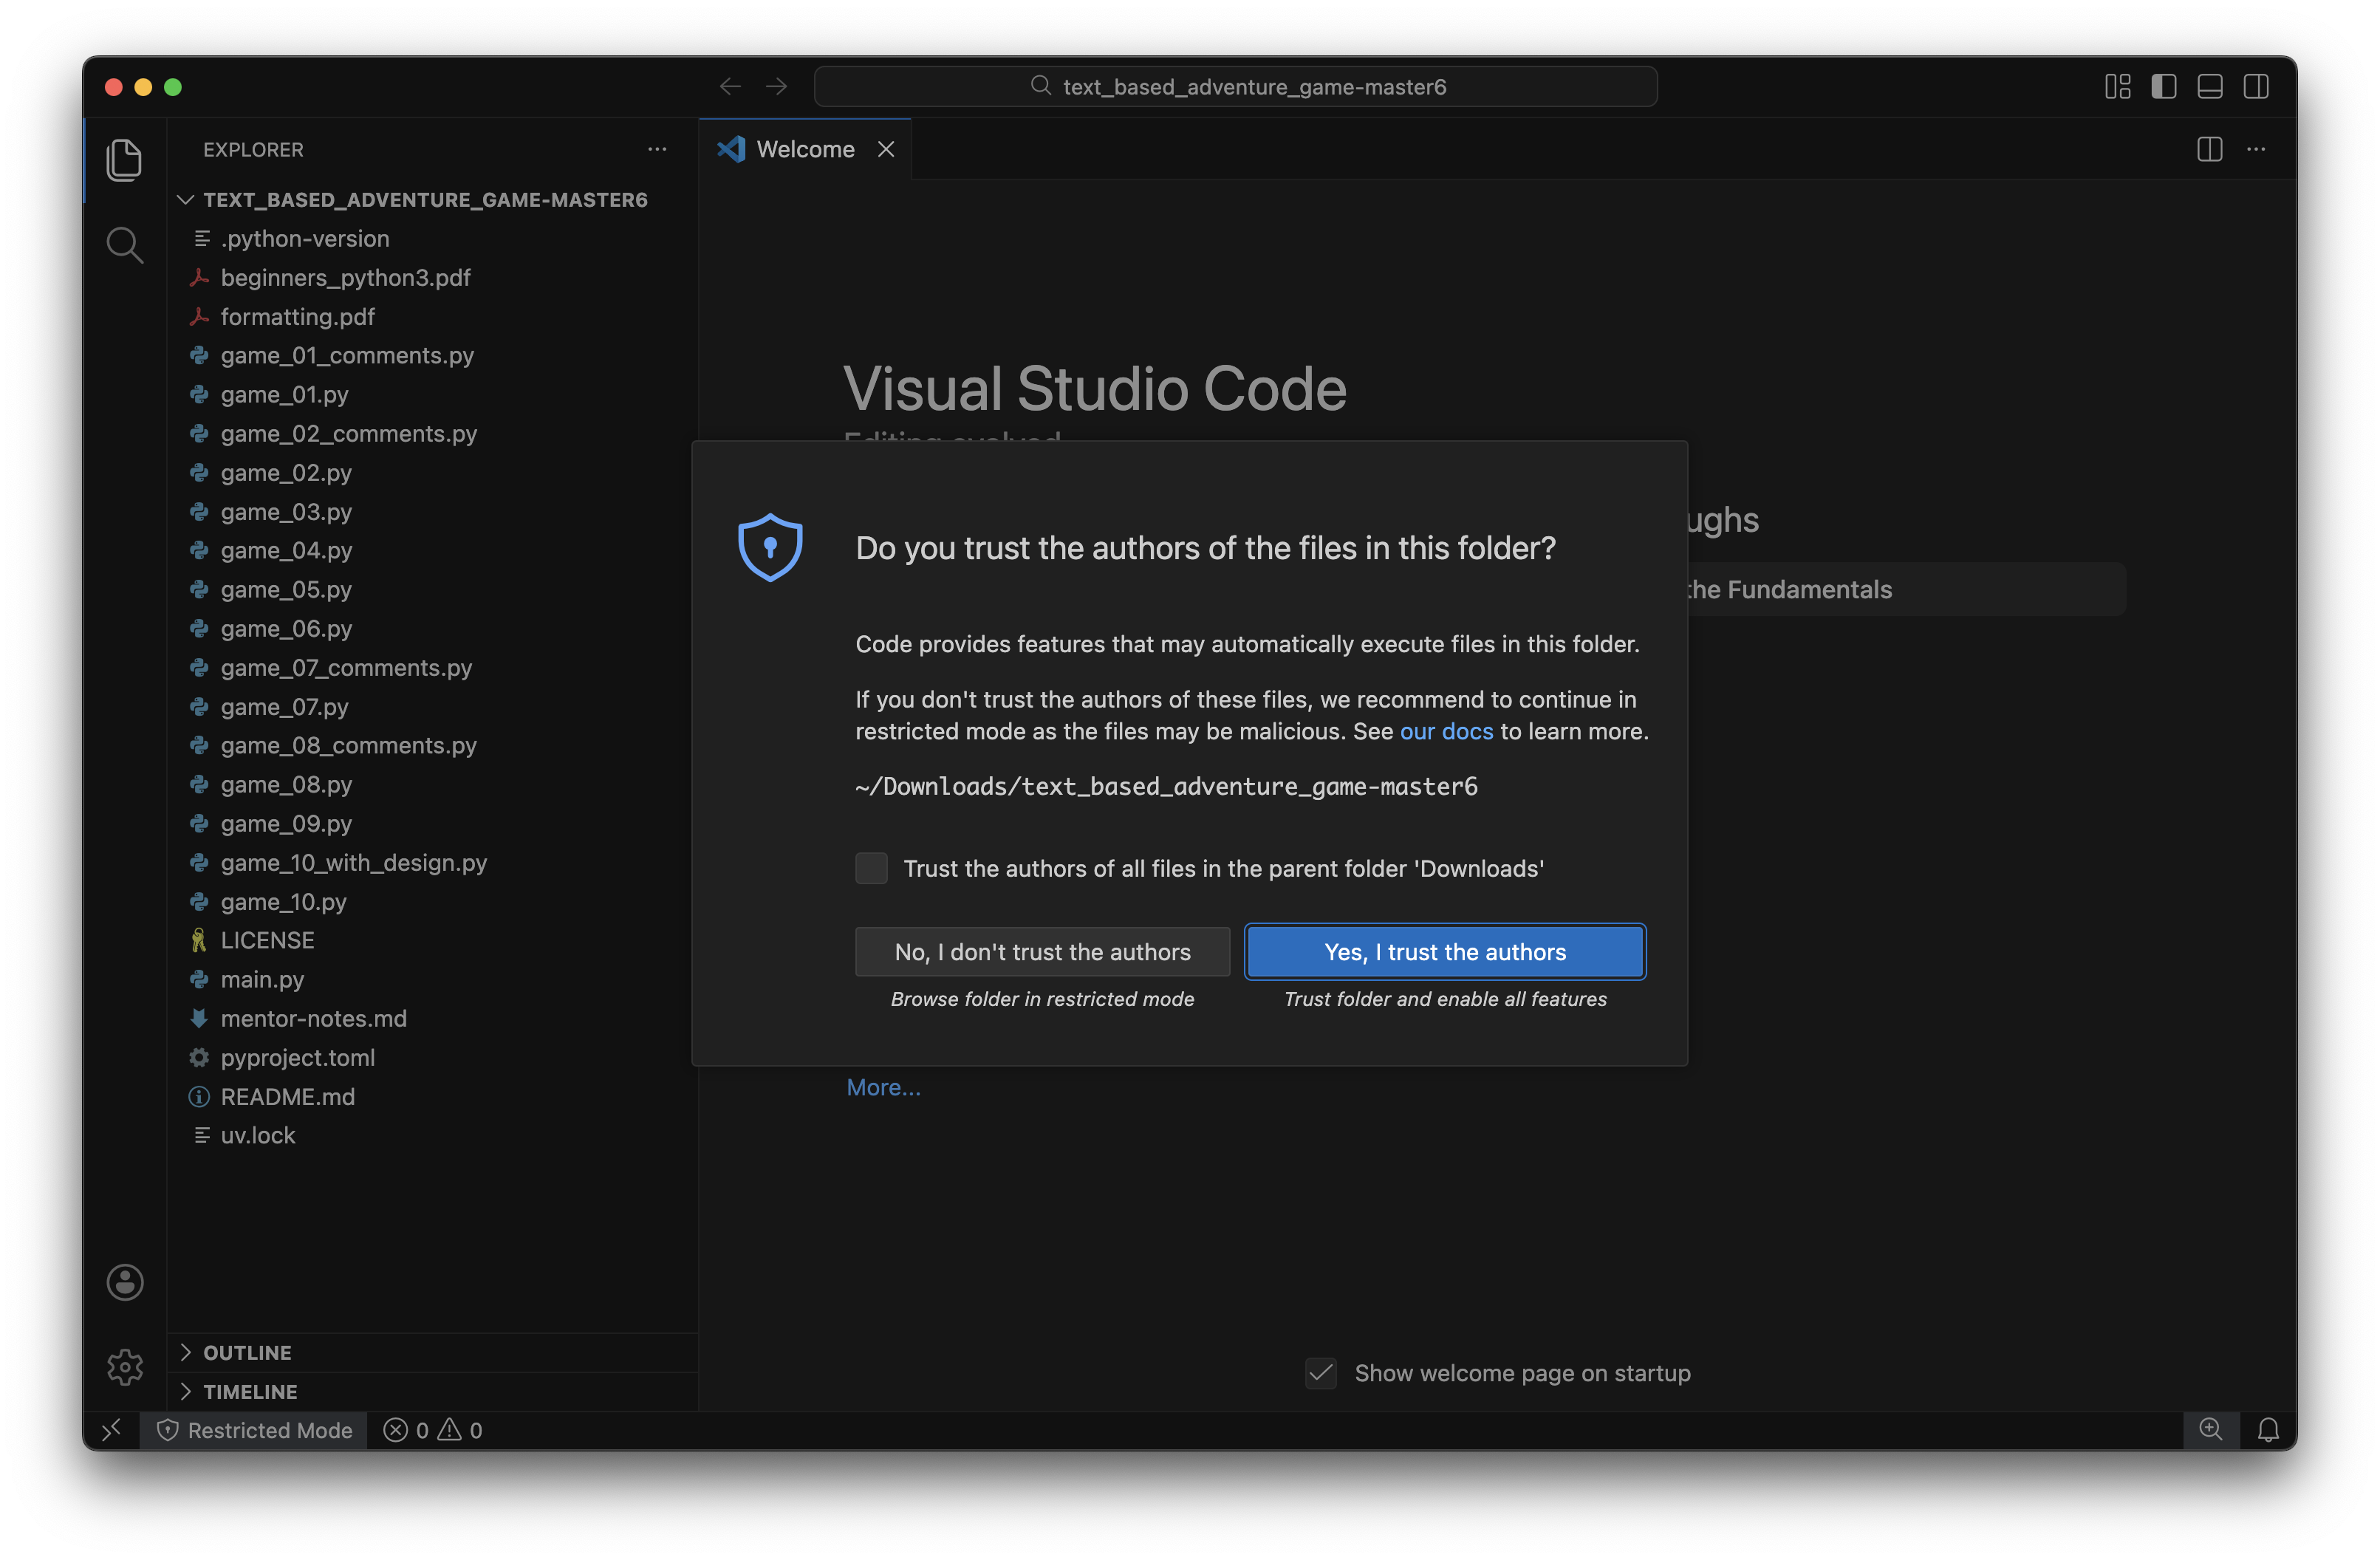Open the Explorer view in activity bar
This screenshot has width=2380, height=1560.
[x=124, y=160]
